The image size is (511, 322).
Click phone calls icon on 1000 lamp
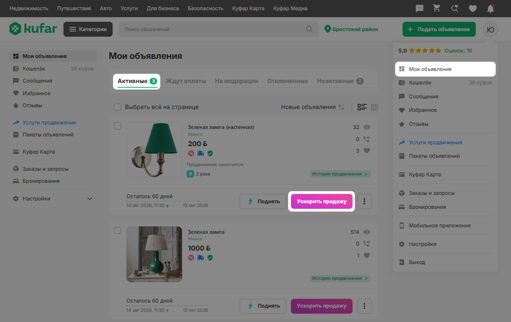coord(367,244)
